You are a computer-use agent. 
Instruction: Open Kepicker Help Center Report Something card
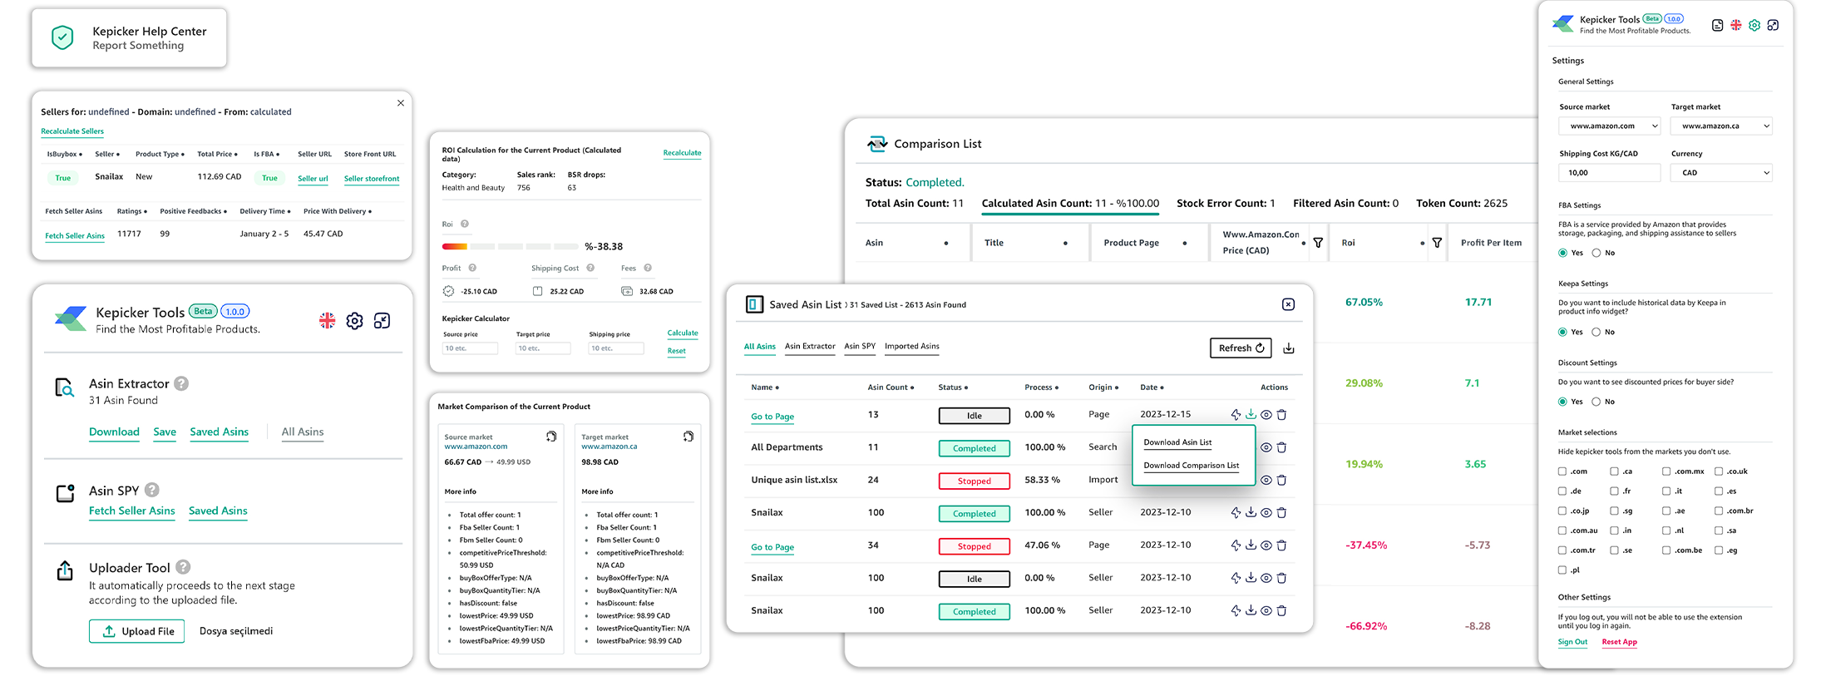point(129,38)
